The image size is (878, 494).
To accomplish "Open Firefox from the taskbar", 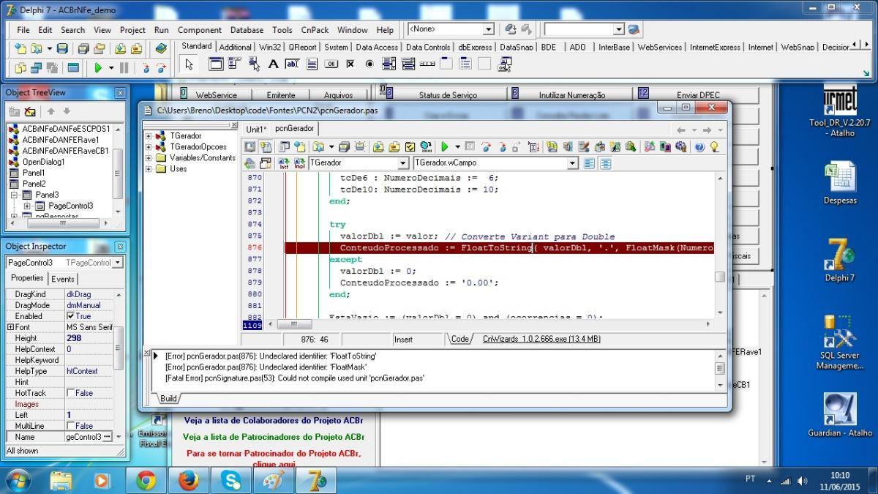I will (189, 480).
